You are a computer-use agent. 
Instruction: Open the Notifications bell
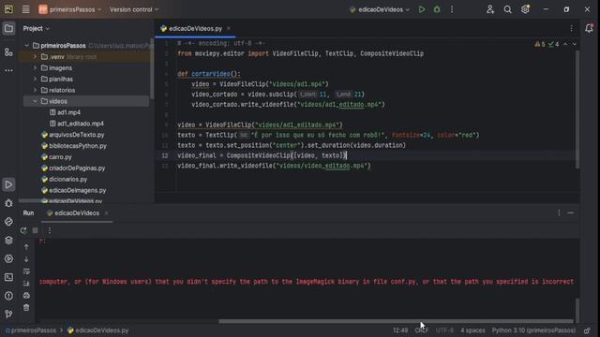tap(589, 28)
